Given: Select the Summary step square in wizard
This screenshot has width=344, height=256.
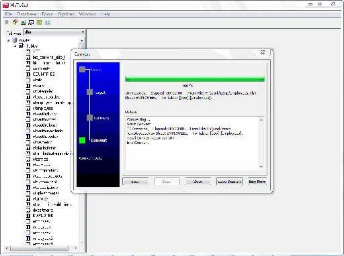Looking at the screenshot, I should point(89,117).
